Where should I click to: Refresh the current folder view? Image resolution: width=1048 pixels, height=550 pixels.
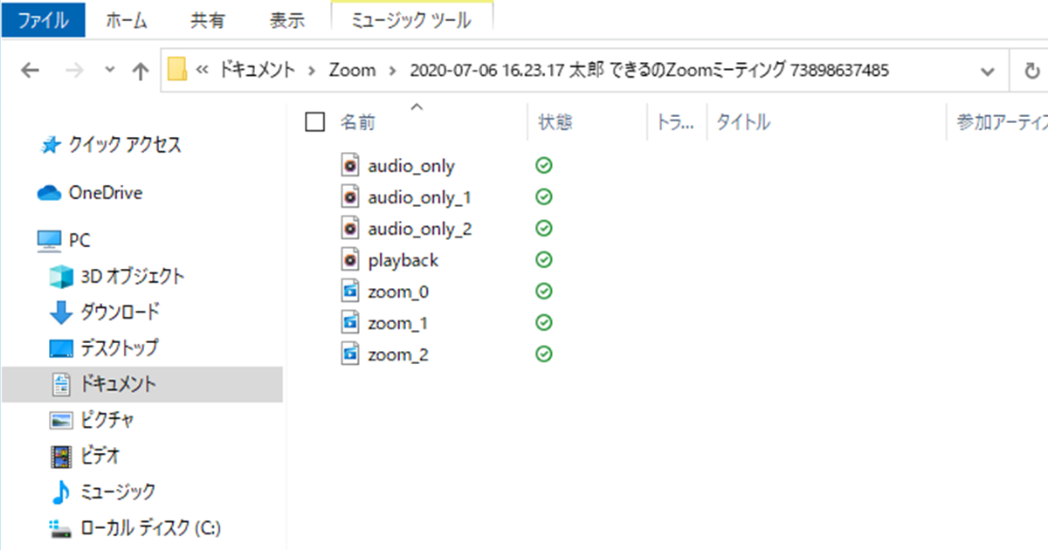(1031, 71)
